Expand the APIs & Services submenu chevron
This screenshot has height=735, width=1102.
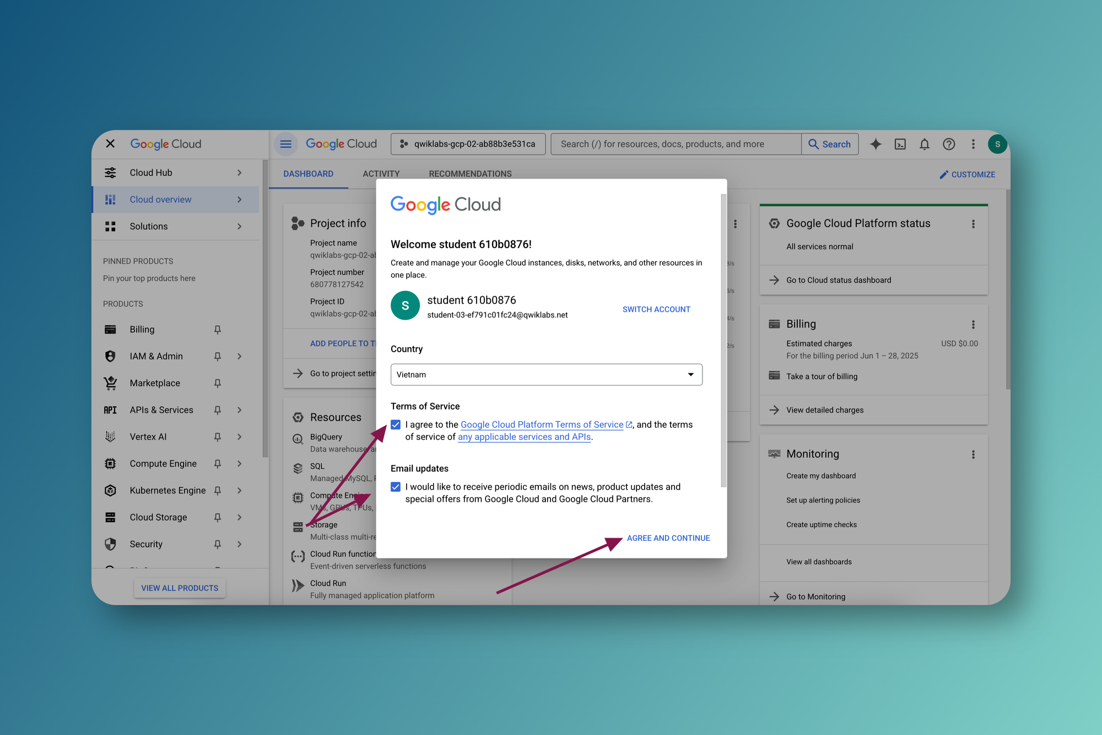click(239, 410)
